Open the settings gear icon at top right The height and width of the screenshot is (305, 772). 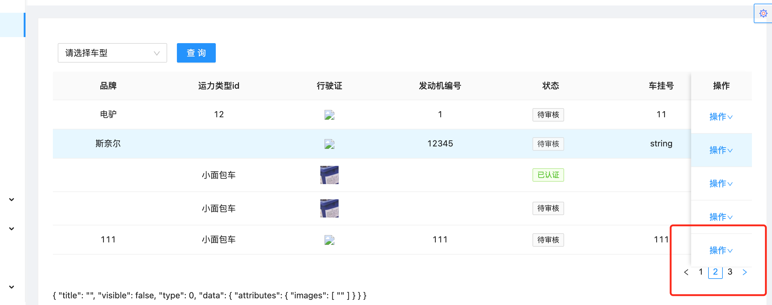tap(763, 13)
